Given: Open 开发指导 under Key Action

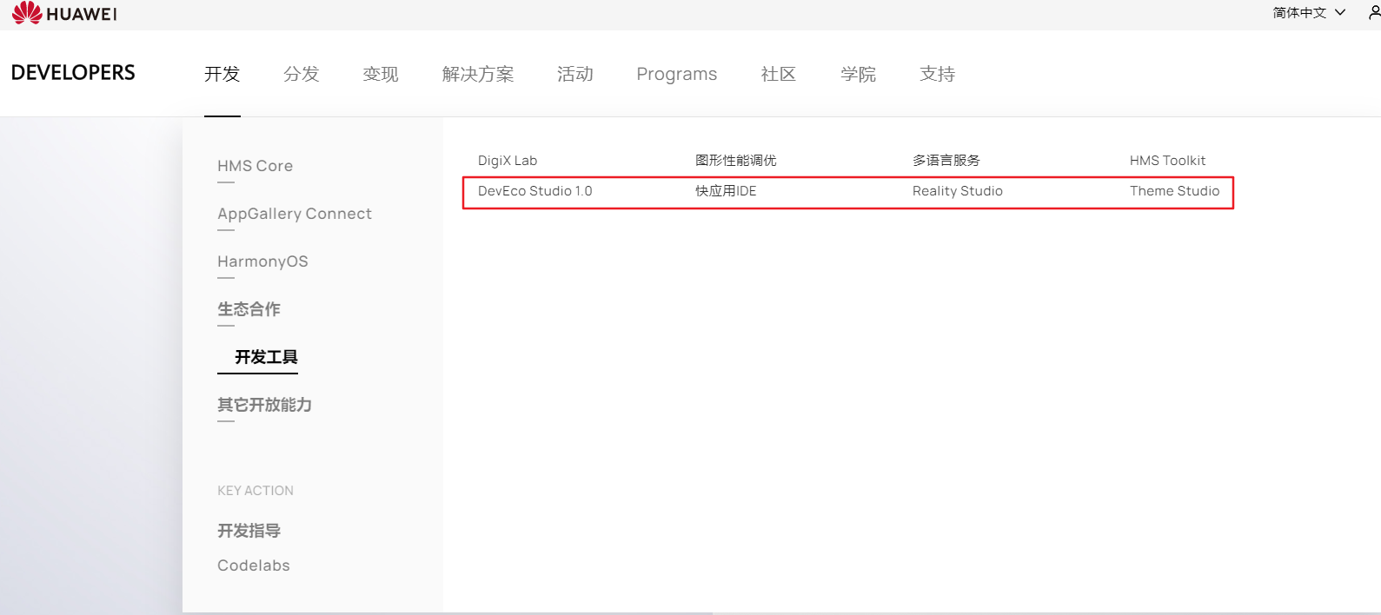Looking at the screenshot, I should pyautogui.click(x=249, y=531).
